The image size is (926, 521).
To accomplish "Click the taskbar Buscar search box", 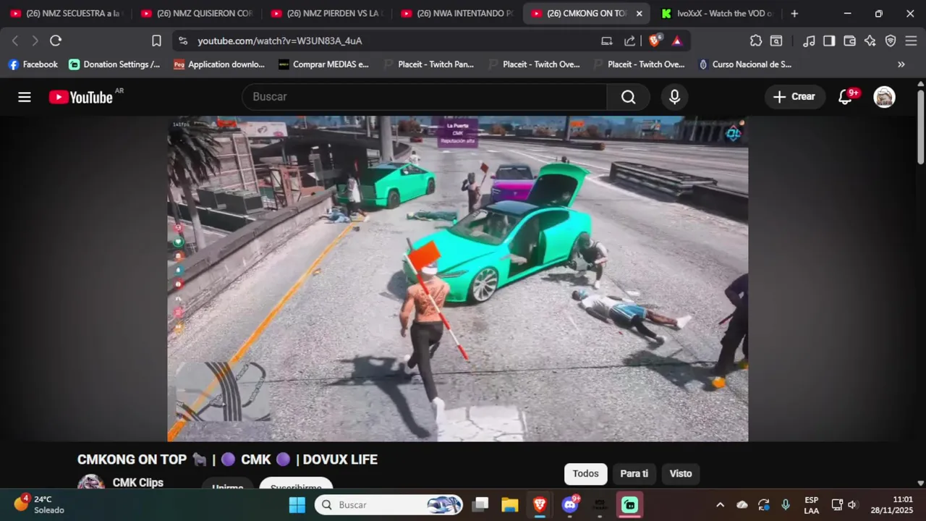I will click(x=388, y=504).
